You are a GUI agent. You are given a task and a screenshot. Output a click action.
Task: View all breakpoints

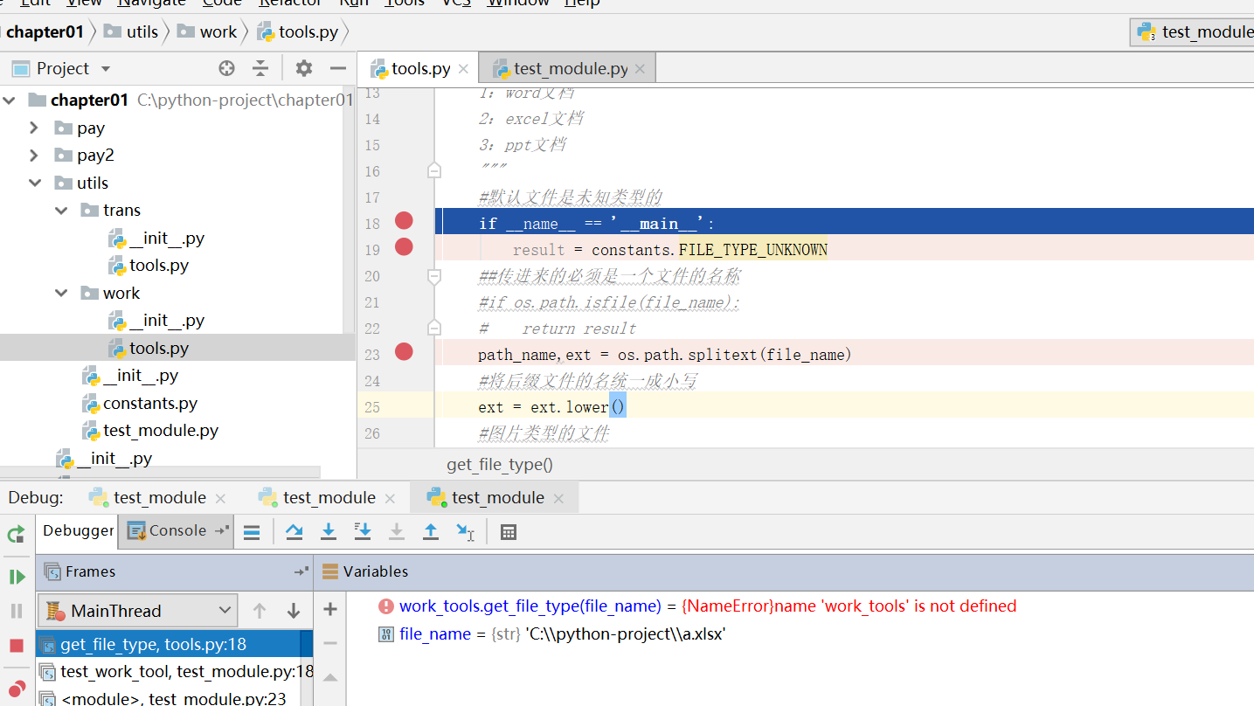click(16, 689)
